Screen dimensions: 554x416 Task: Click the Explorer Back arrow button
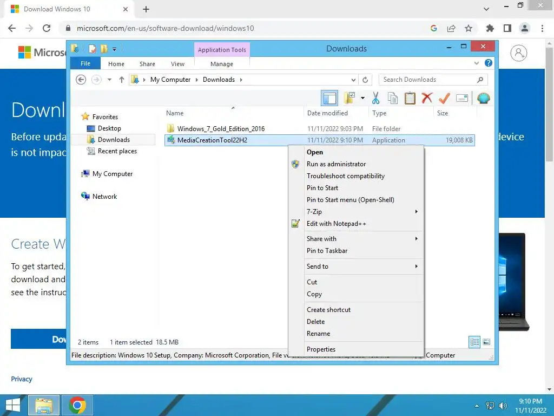click(x=81, y=80)
